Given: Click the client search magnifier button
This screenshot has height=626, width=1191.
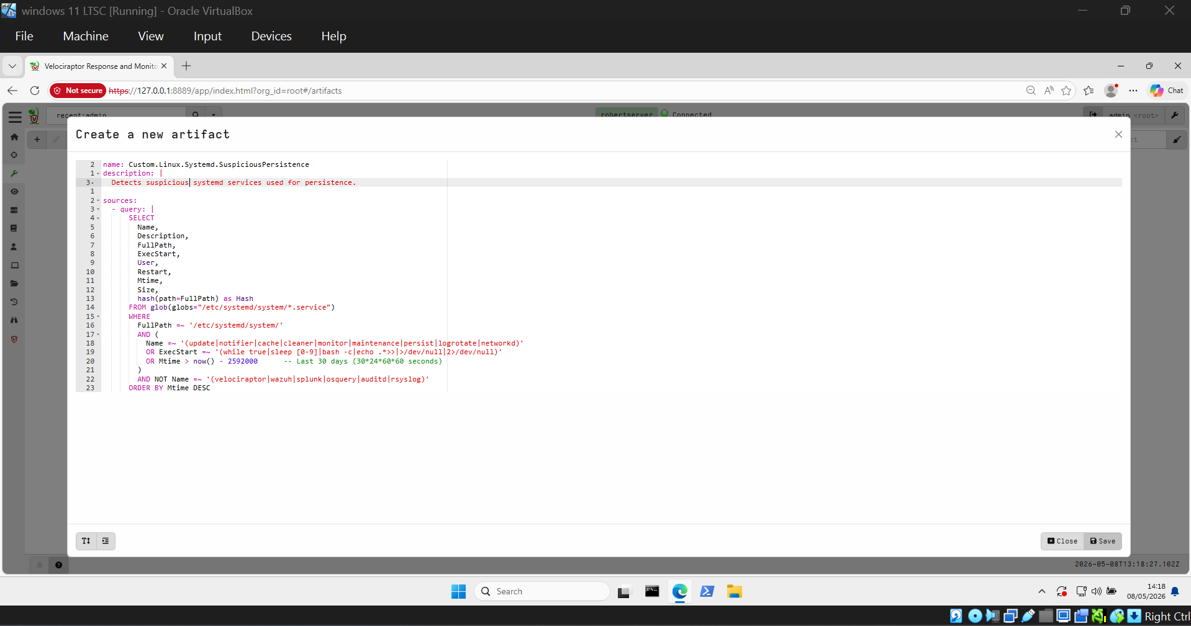Looking at the screenshot, I should [x=196, y=115].
